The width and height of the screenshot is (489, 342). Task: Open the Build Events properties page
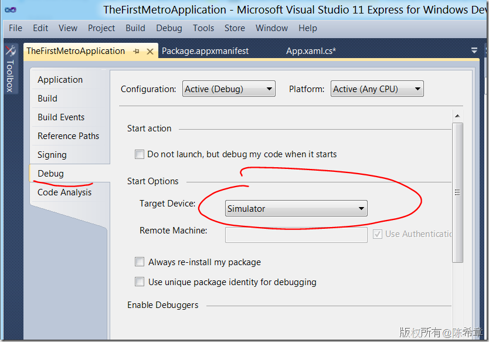pyautogui.click(x=61, y=117)
